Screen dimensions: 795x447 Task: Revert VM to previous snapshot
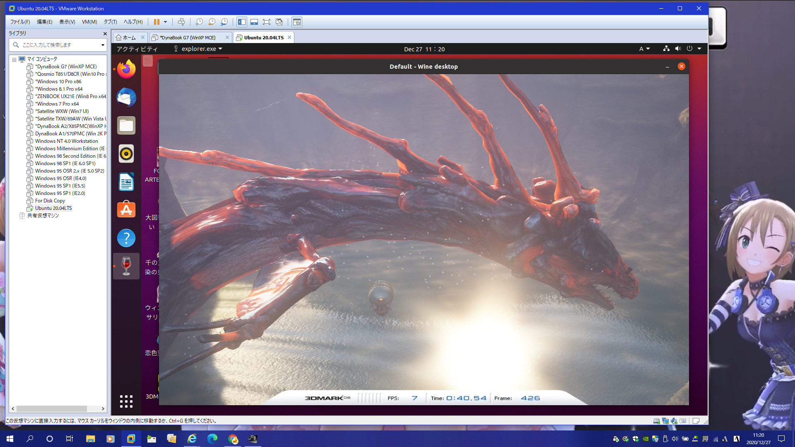[212, 22]
